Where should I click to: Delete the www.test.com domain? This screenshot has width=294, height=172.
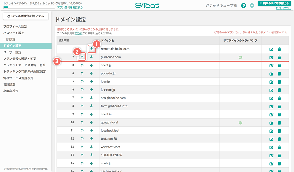point(279,147)
